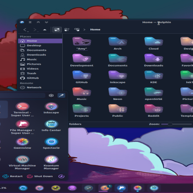
Task: Open the Dolphin hamburger menu in title bar
Action: click(30, 22)
